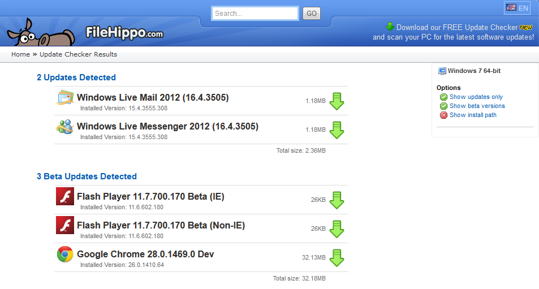Go to Home breadcrumb link
539x289 pixels.
click(x=20, y=54)
